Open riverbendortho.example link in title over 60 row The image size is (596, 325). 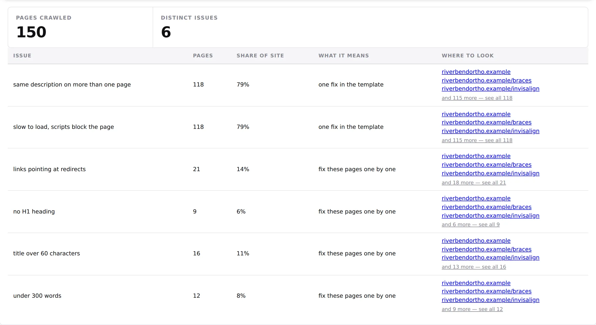pos(476,241)
